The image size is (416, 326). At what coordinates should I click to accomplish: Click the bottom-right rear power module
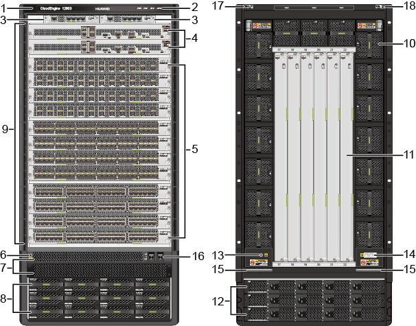coord(369,312)
